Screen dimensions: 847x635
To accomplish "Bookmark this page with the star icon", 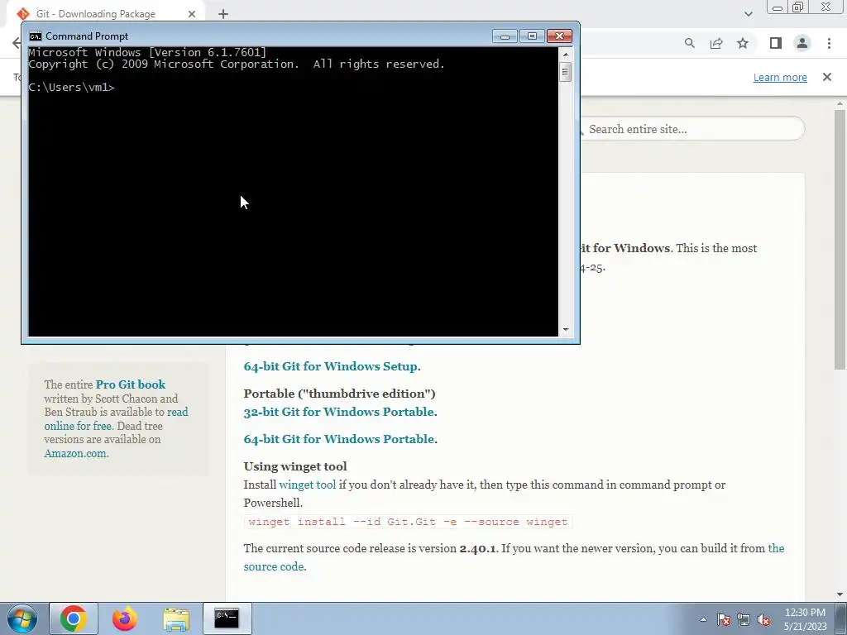I will click(x=743, y=43).
